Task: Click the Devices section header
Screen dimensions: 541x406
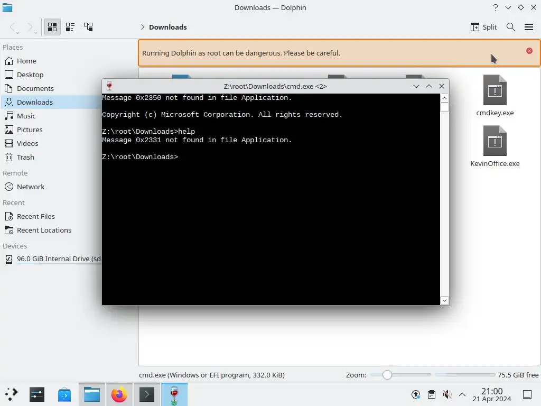Action: click(x=15, y=246)
